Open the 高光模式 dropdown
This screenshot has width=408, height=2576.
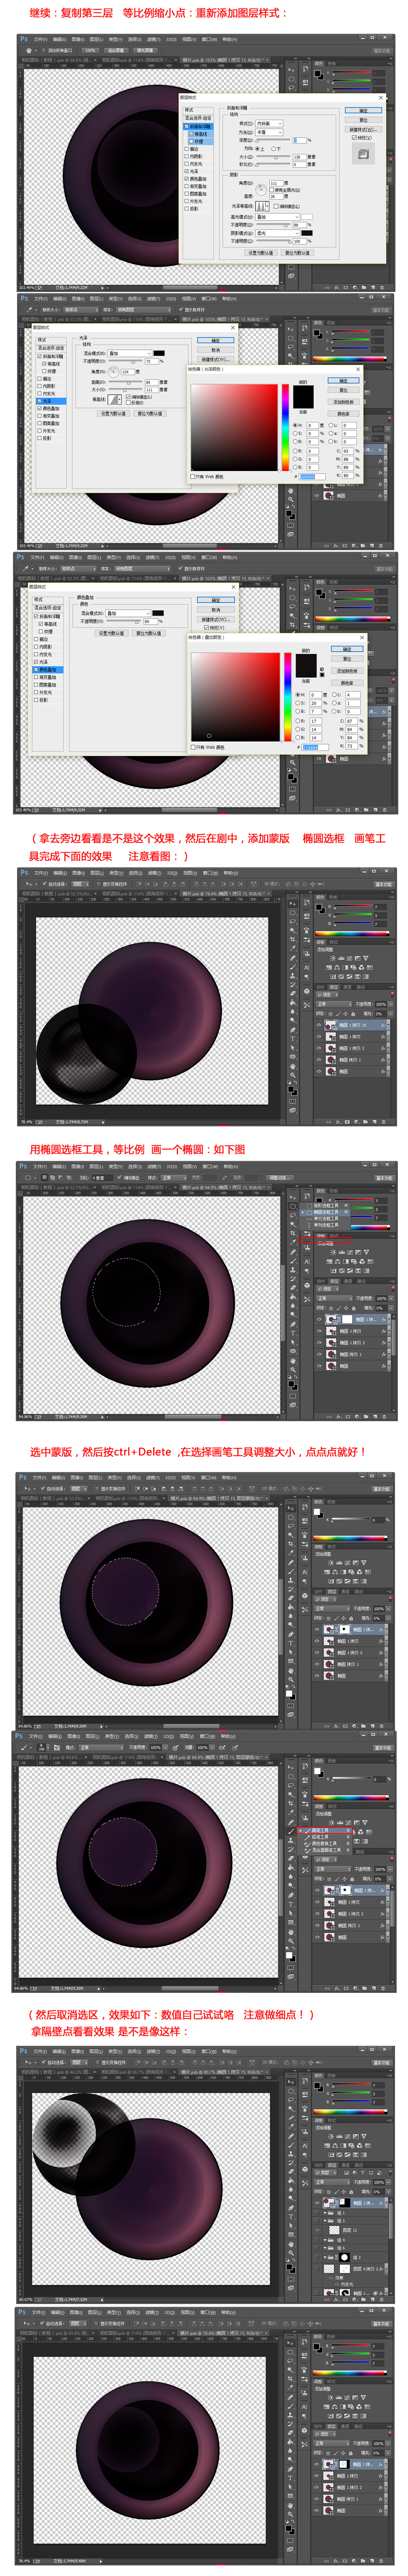(x=277, y=217)
